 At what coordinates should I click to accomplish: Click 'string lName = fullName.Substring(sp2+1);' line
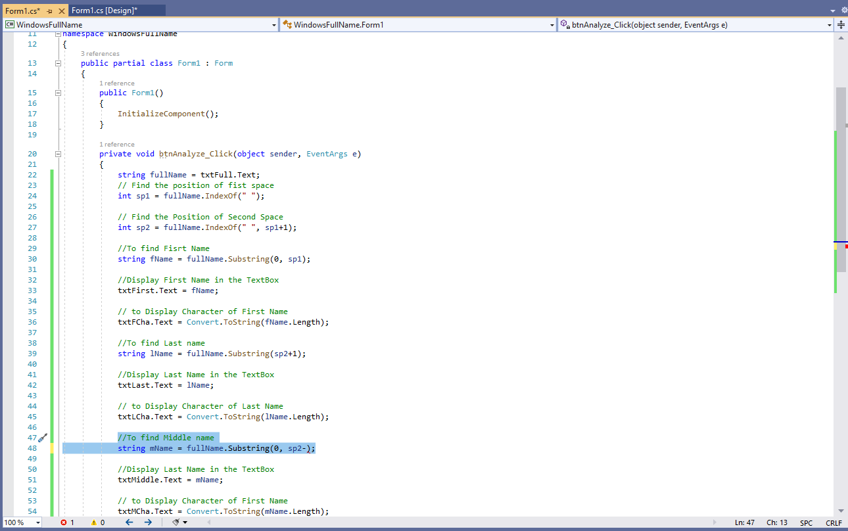212,354
